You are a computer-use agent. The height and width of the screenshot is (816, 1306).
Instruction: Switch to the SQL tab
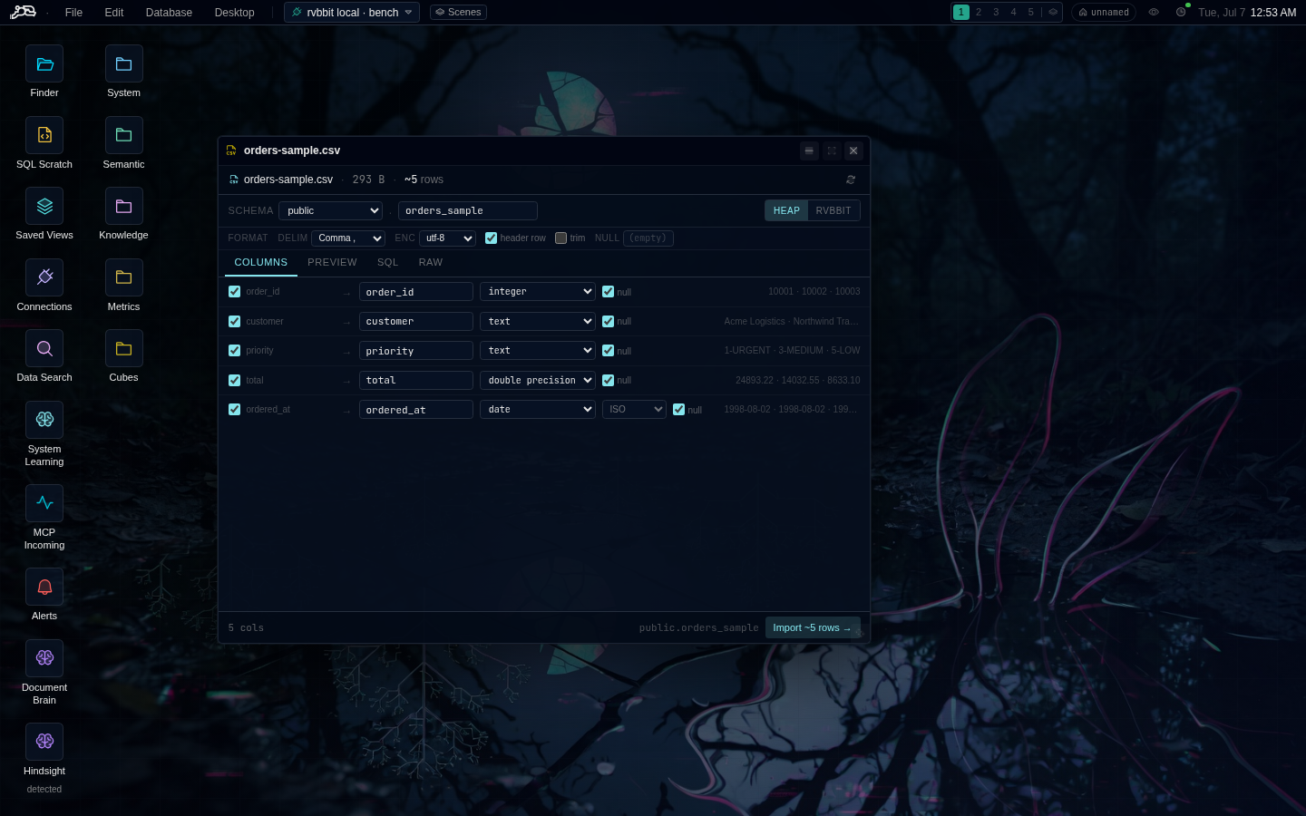(388, 262)
